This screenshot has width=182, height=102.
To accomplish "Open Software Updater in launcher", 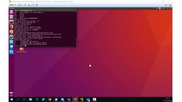I will pyautogui.click(x=11, y=37).
